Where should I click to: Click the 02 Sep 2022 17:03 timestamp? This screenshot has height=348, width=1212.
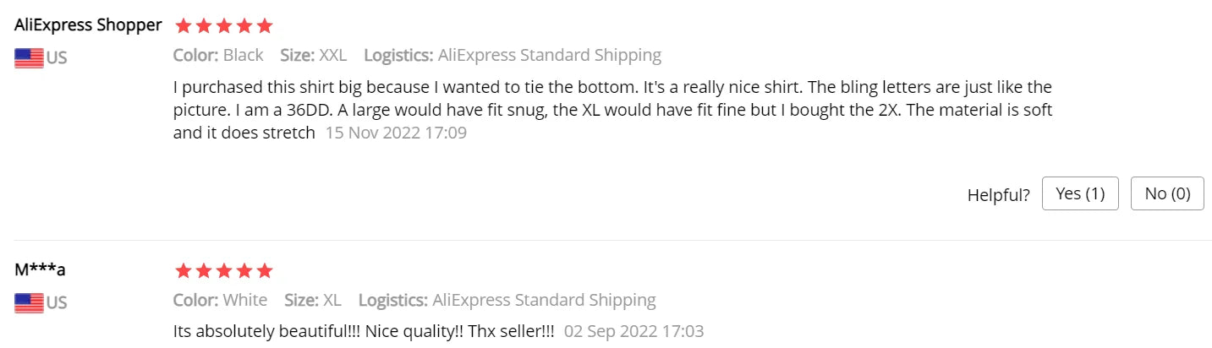click(633, 331)
